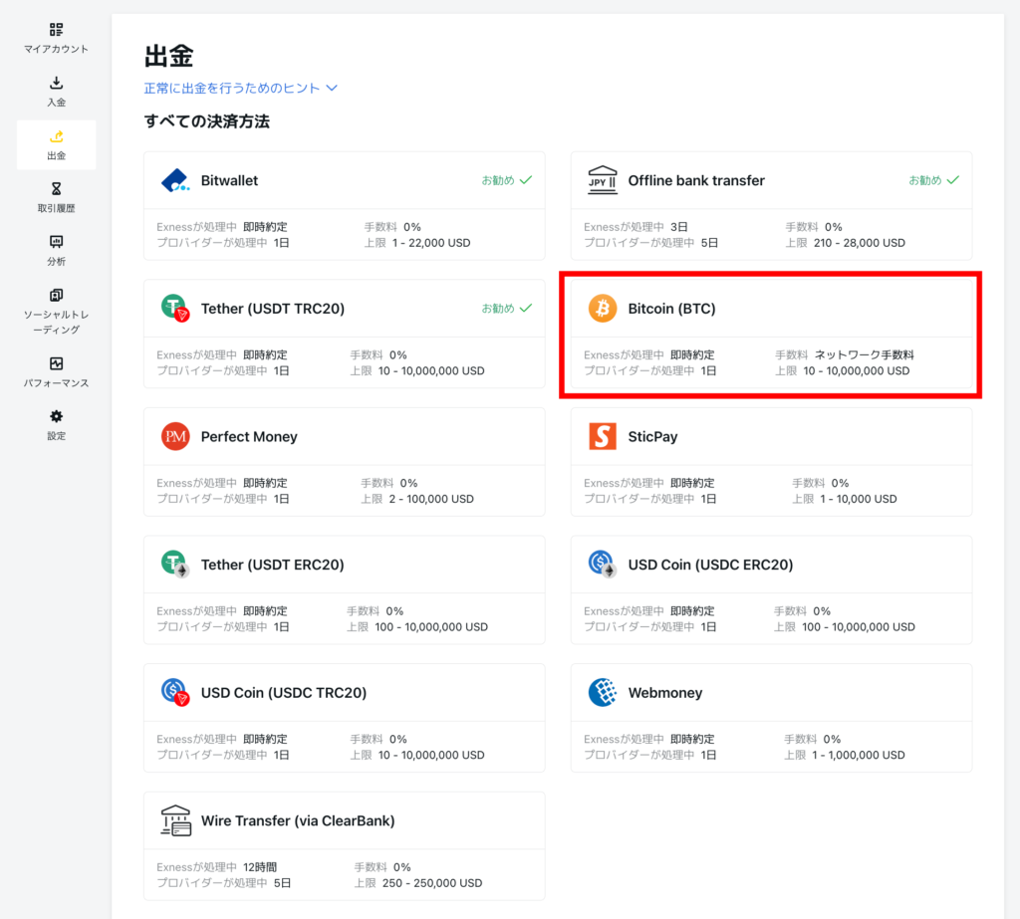Screen dimensions: 1020x919
Task: Choose Perfect Money withdrawal method
Action: tap(344, 462)
